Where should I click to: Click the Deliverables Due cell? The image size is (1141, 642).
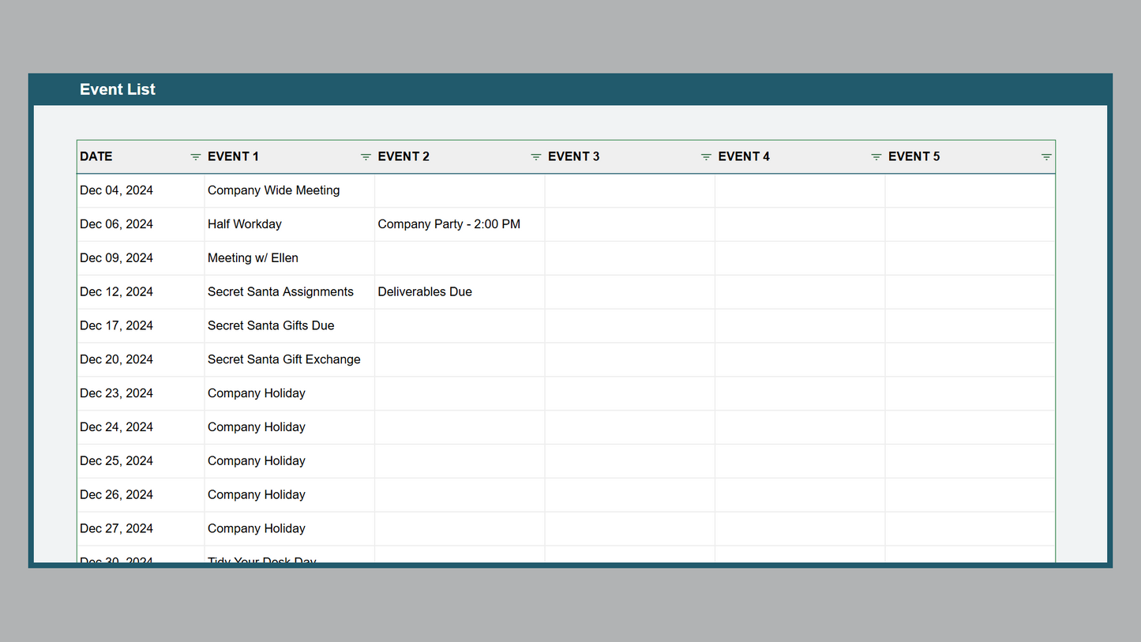pyautogui.click(x=425, y=292)
